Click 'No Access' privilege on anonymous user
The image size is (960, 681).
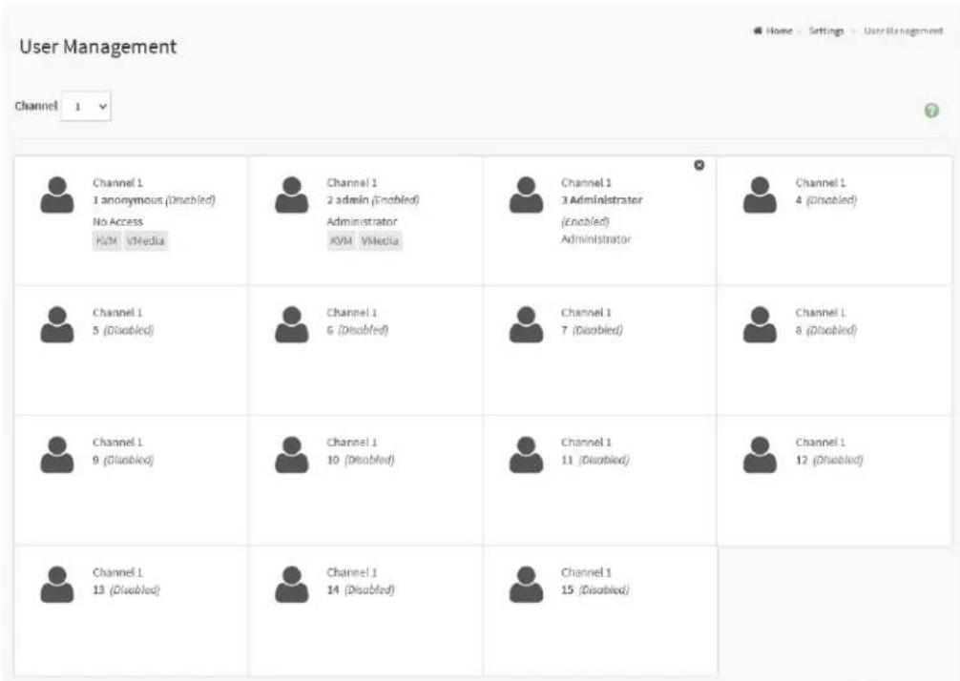pos(117,221)
